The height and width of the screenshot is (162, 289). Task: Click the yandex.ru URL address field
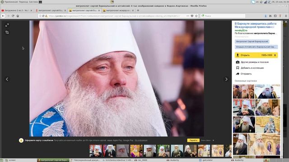pyautogui.click(x=118, y=16)
